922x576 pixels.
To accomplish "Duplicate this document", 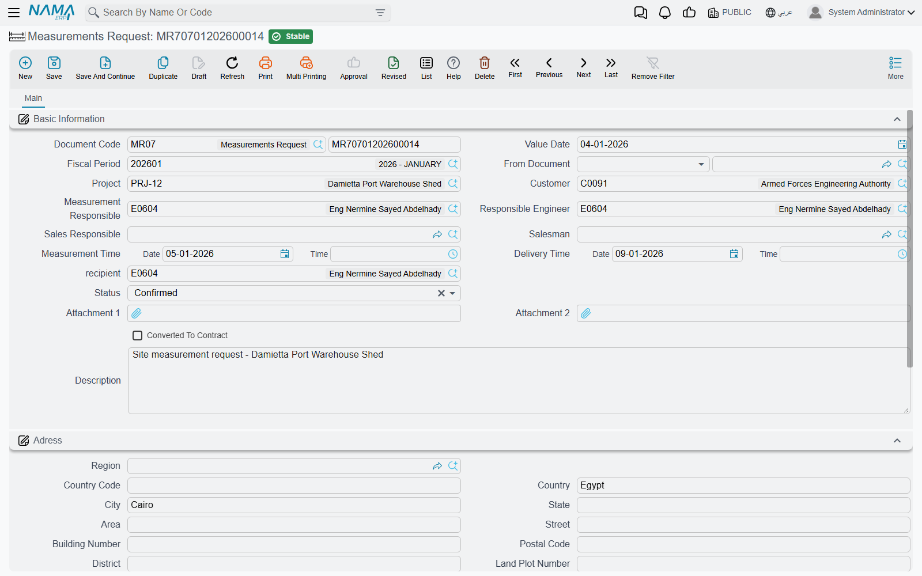I will tap(163, 68).
